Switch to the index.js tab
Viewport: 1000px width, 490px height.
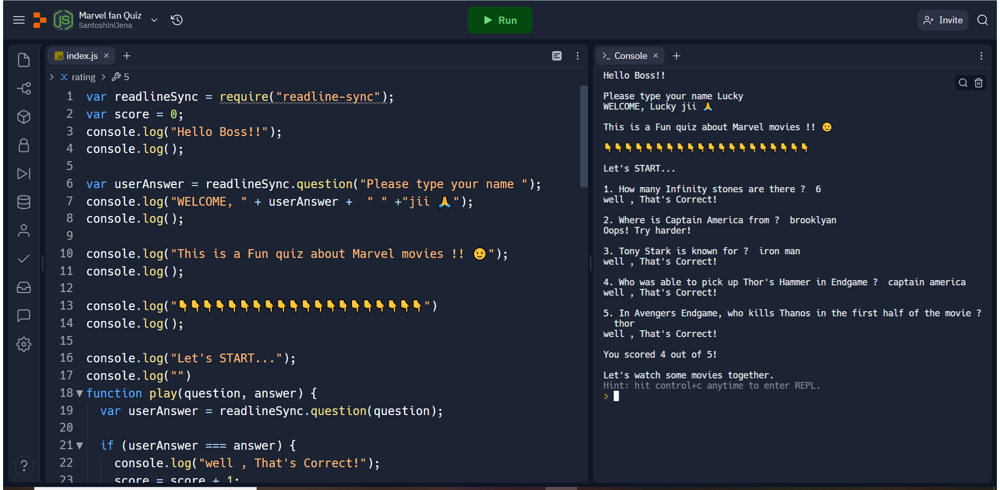pos(81,56)
